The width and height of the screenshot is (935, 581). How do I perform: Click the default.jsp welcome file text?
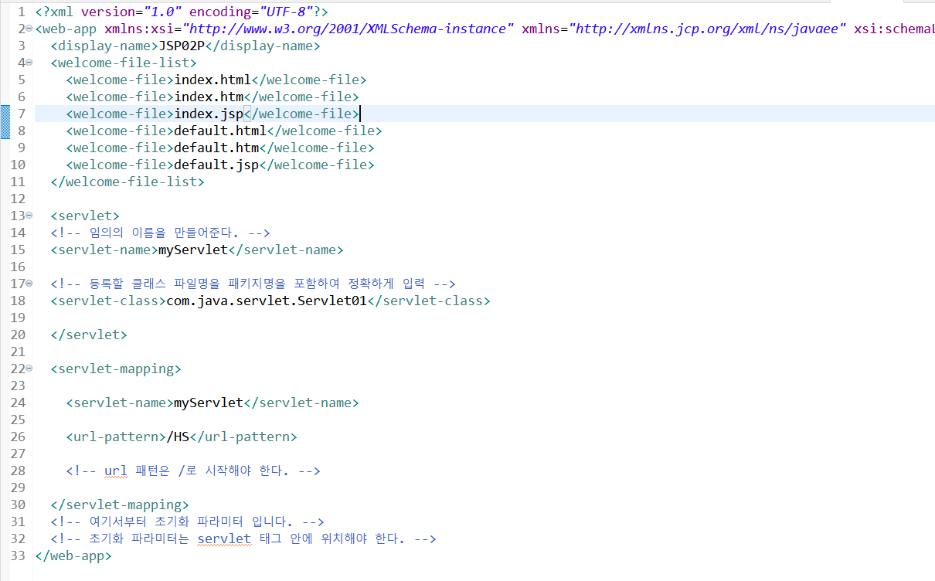point(216,165)
